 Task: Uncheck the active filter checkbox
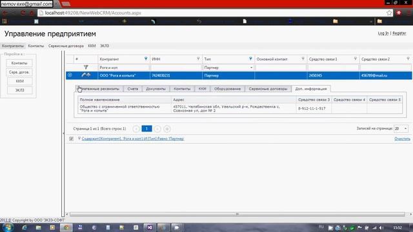(x=71, y=139)
